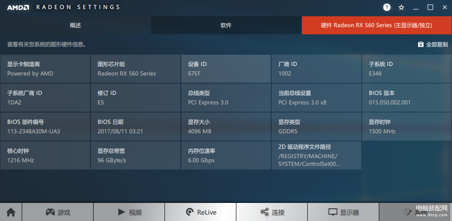Switch to the 概述 overview tab

click(x=75, y=25)
